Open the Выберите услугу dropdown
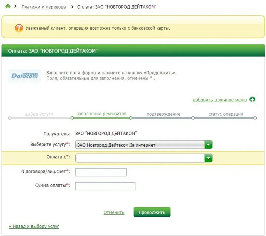 click(144, 145)
